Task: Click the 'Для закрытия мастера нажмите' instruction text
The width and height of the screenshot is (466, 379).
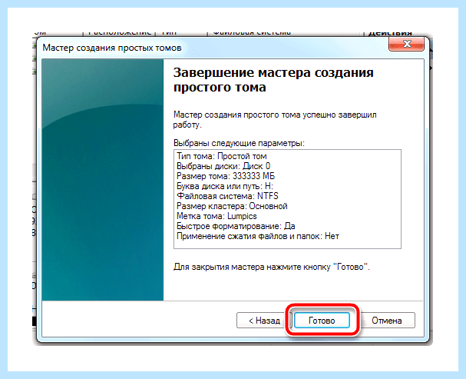Action: (272, 267)
